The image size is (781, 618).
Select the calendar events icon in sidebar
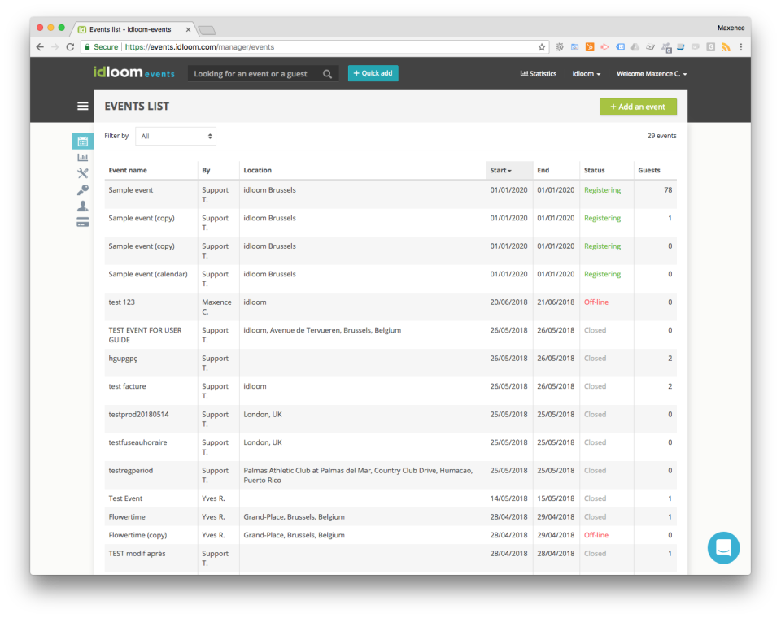83,141
